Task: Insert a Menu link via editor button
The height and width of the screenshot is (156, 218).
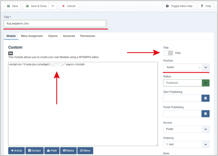Action: 85,151
